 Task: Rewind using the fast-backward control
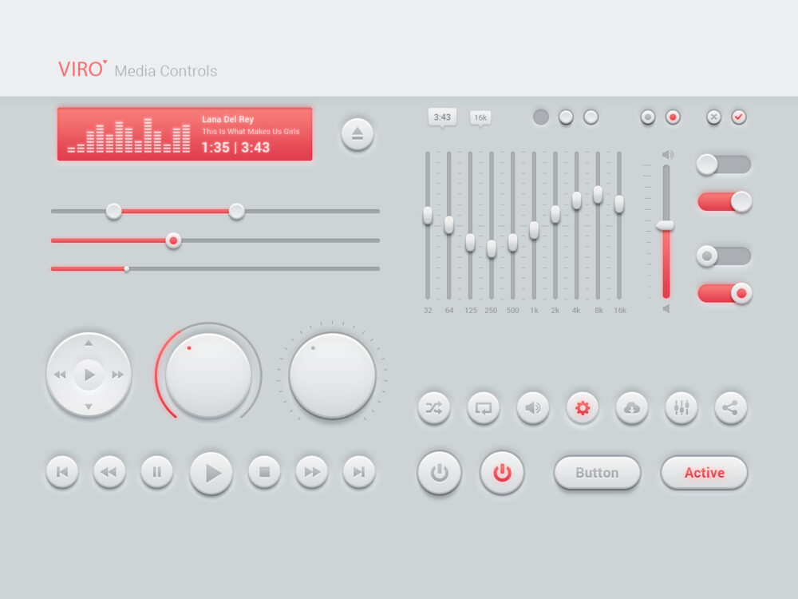click(109, 472)
